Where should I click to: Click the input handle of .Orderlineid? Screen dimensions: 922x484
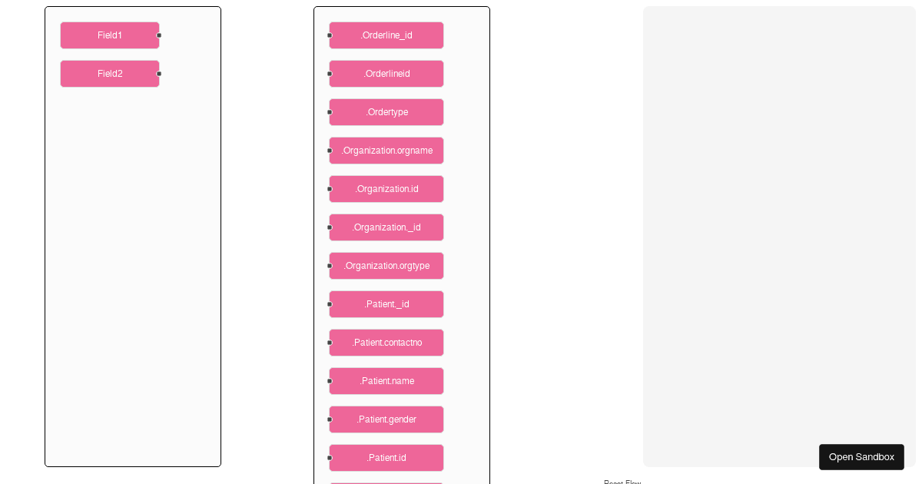tap(330, 74)
